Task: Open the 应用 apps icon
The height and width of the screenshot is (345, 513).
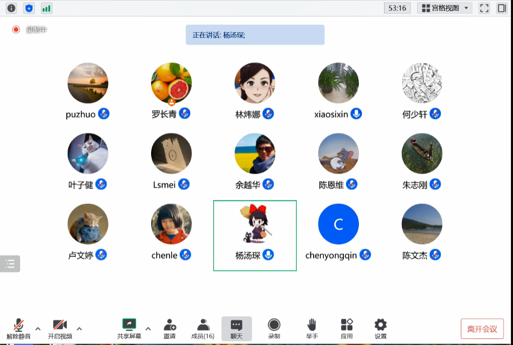Action: click(346, 328)
